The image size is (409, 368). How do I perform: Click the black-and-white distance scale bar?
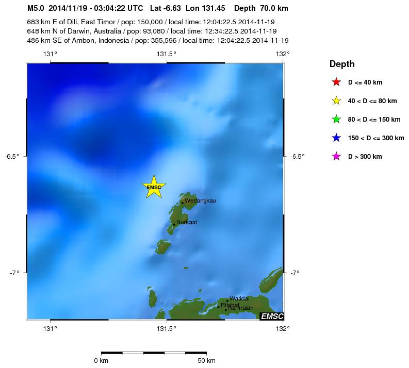154,353
